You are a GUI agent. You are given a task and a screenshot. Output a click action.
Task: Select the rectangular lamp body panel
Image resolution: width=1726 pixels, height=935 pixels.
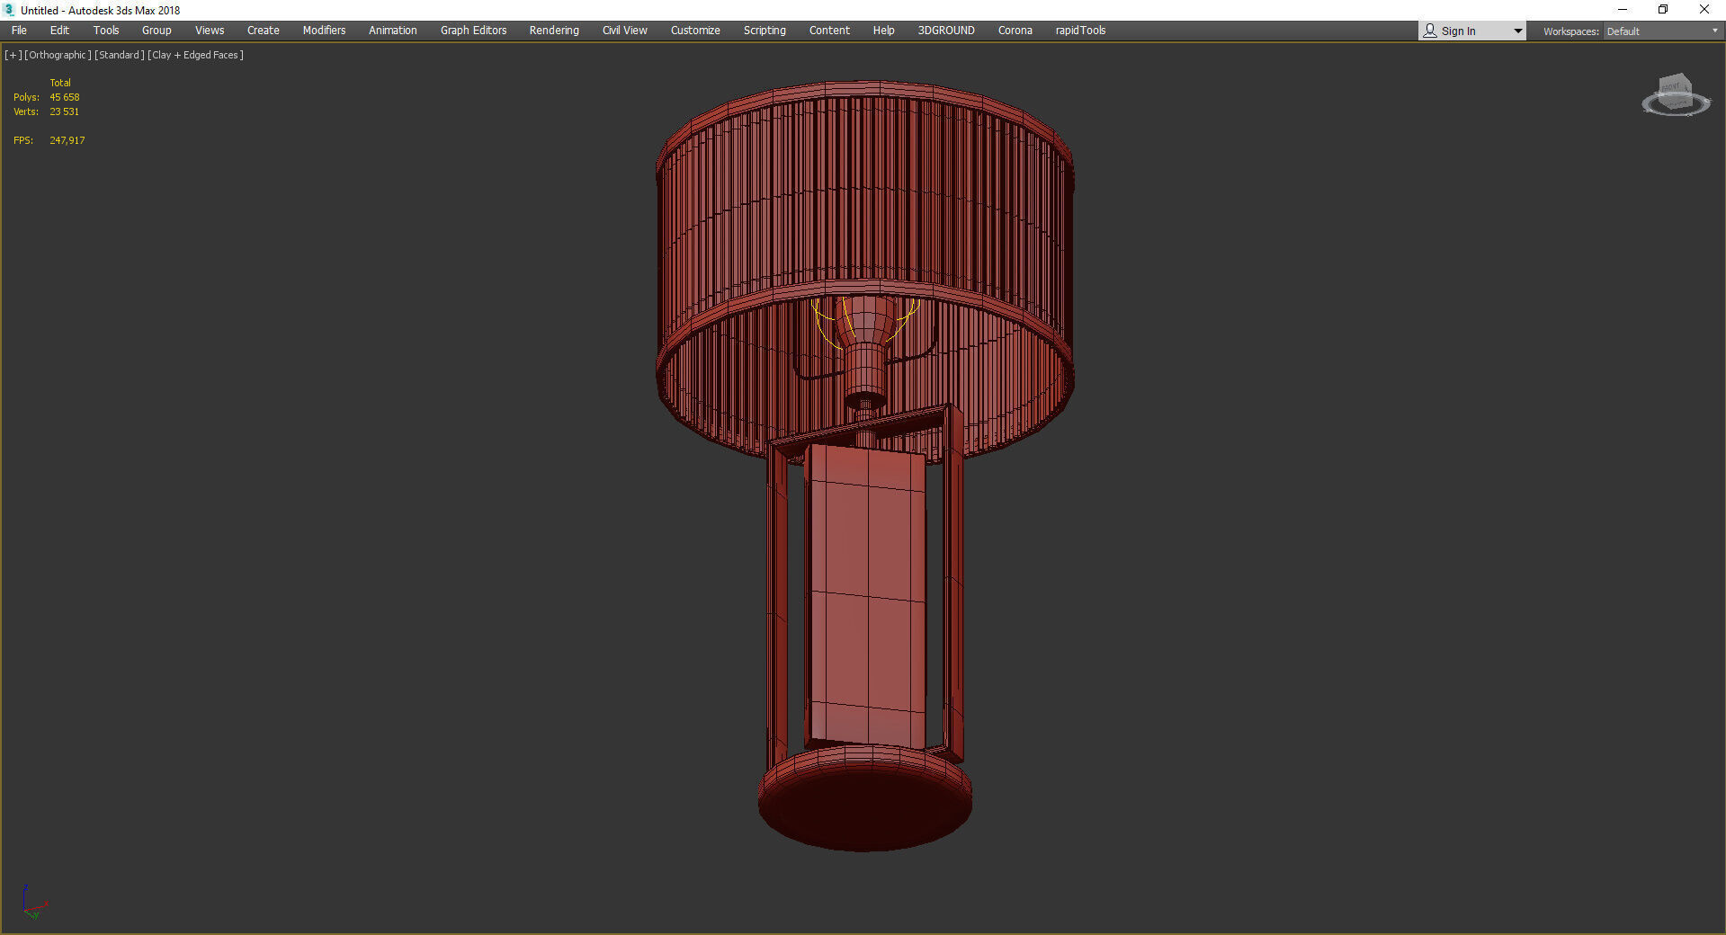(866, 595)
